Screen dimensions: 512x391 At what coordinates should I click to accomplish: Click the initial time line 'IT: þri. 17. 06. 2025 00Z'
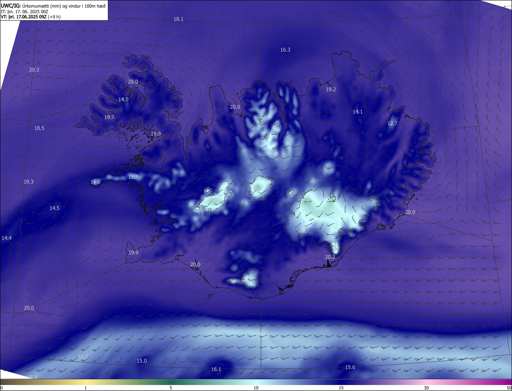point(25,12)
